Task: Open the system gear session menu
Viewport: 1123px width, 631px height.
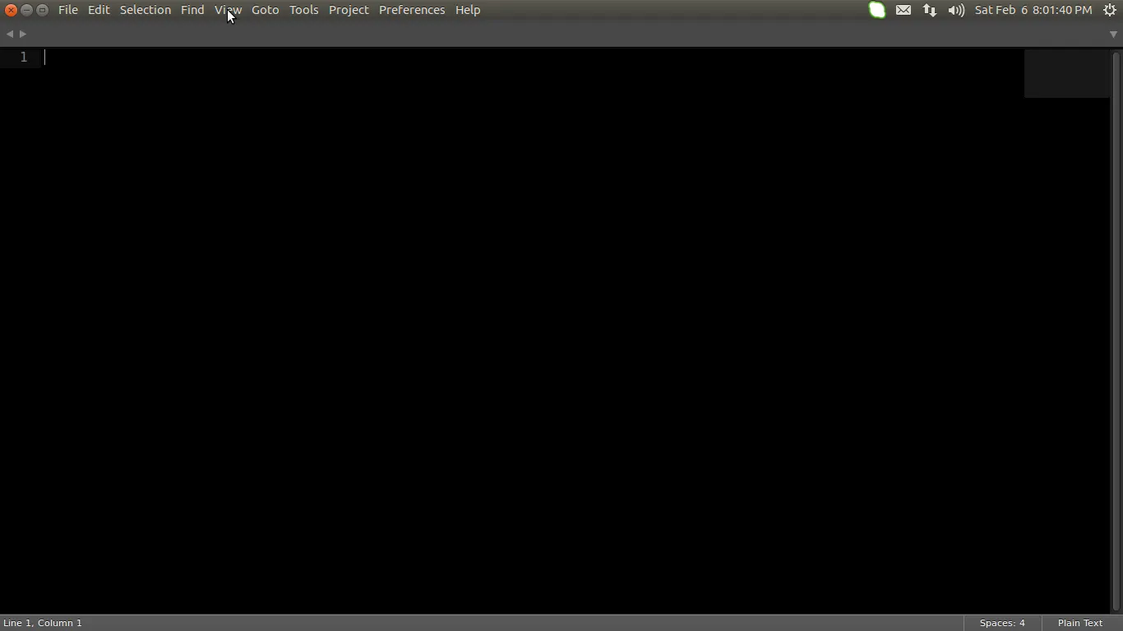Action: coord(1110,10)
